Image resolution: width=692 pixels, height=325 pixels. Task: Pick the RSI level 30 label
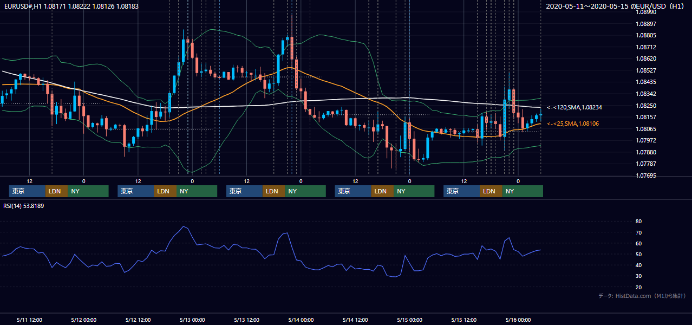coord(638,276)
